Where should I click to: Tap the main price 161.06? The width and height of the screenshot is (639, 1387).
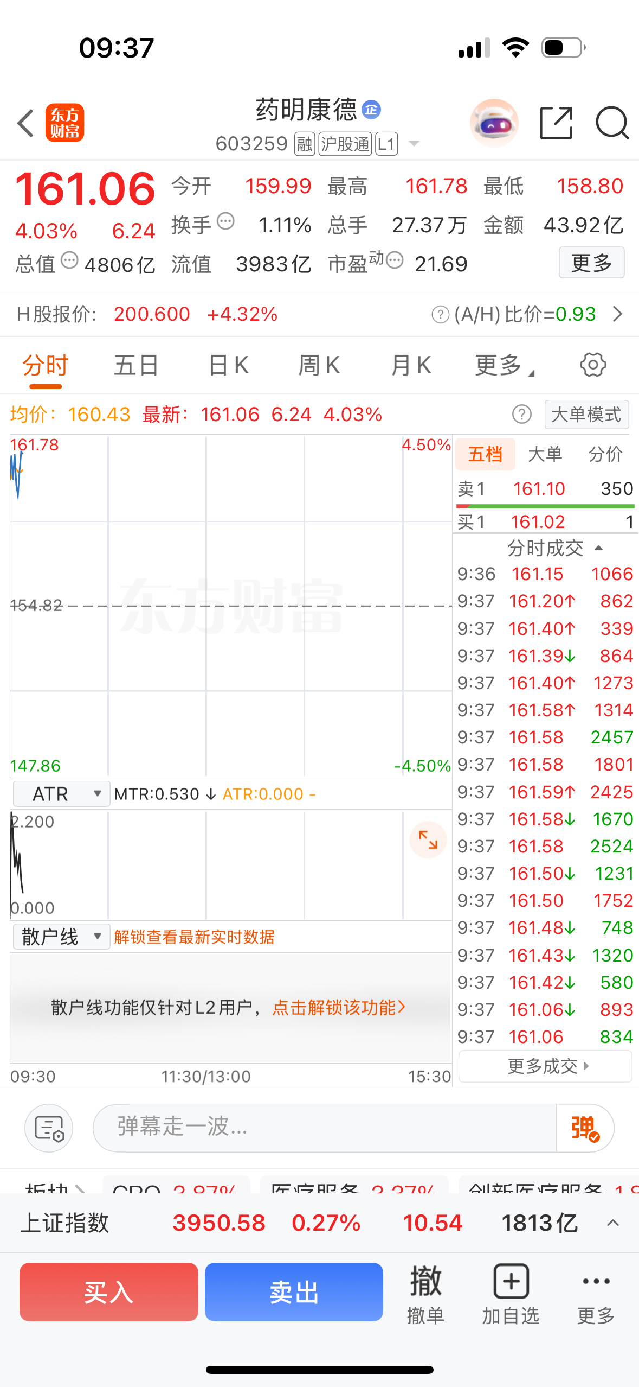85,189
